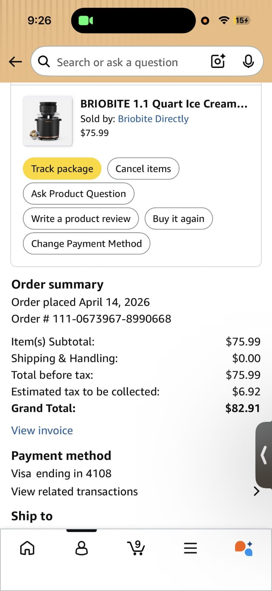Image resolution: width=272 pixels, height=591 pixels.
Task: Tap the camera lens search icon
Action: click(x=218, y=61)
